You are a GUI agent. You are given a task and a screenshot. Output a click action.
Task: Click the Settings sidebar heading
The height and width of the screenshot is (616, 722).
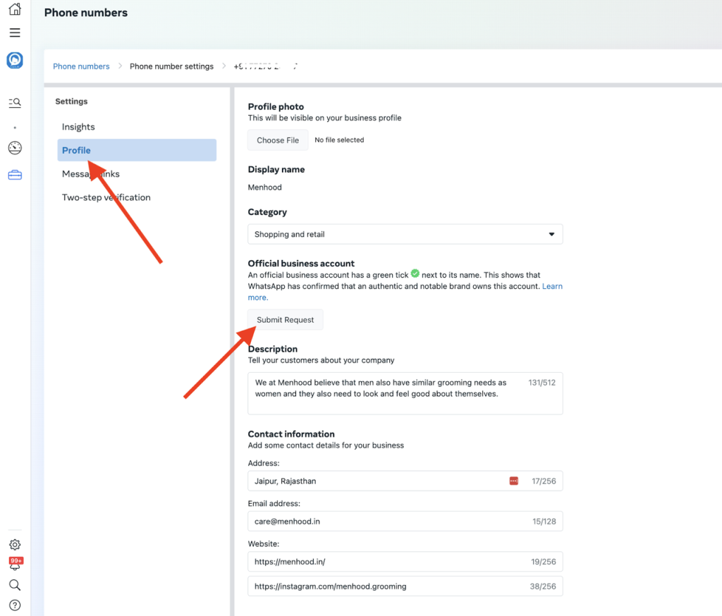point(71,101)
